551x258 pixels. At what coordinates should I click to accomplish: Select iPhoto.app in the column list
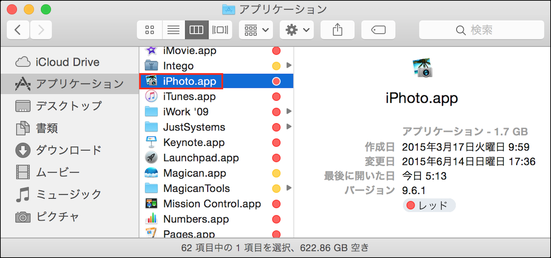pos(190,81)
